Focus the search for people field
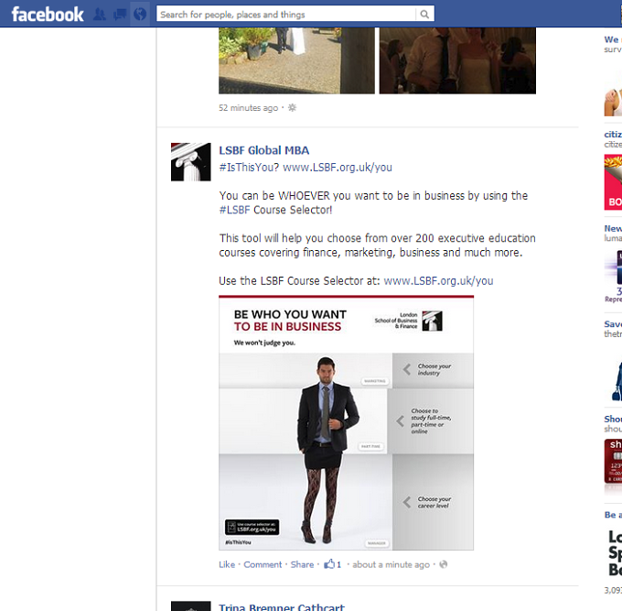This screenshot has width=622, height=611. 285,15
